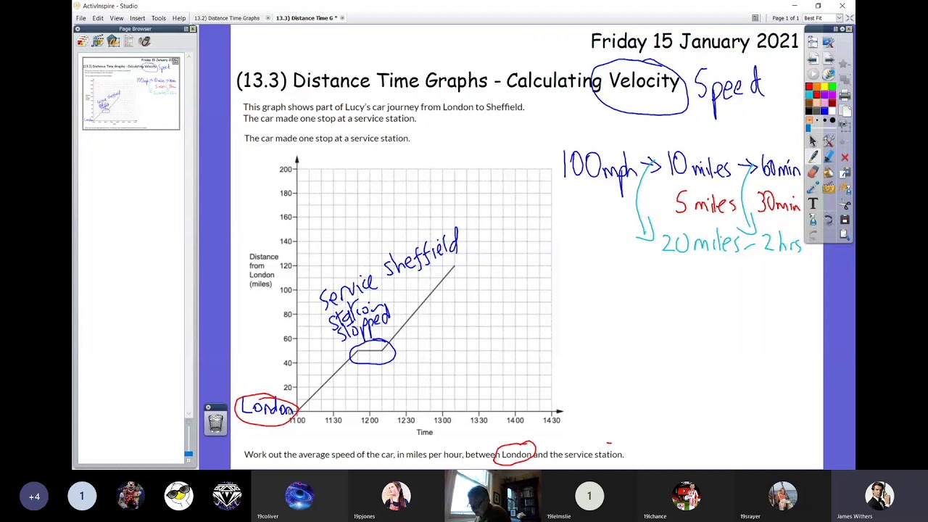Select the Pen tool in the toolbox
The width and height of the screenshot is (928, 522).
(812, 156)
